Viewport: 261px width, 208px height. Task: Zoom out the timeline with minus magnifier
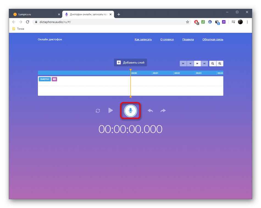[213, 63]
